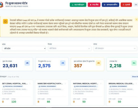Expand the province dropdown
138x108 pixels.
pos(24,48)
